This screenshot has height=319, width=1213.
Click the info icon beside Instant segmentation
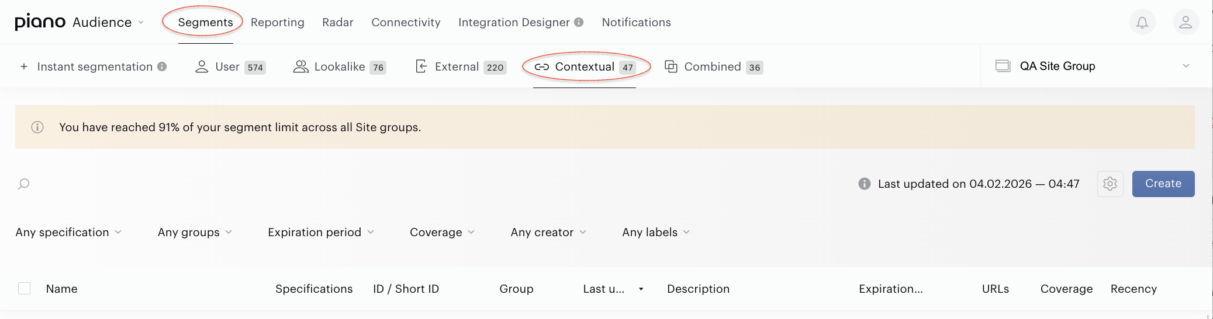(x=162, y=66)
